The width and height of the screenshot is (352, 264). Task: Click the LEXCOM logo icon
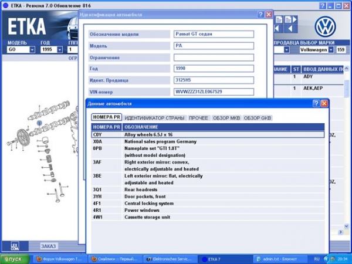(x=13, y=246)
